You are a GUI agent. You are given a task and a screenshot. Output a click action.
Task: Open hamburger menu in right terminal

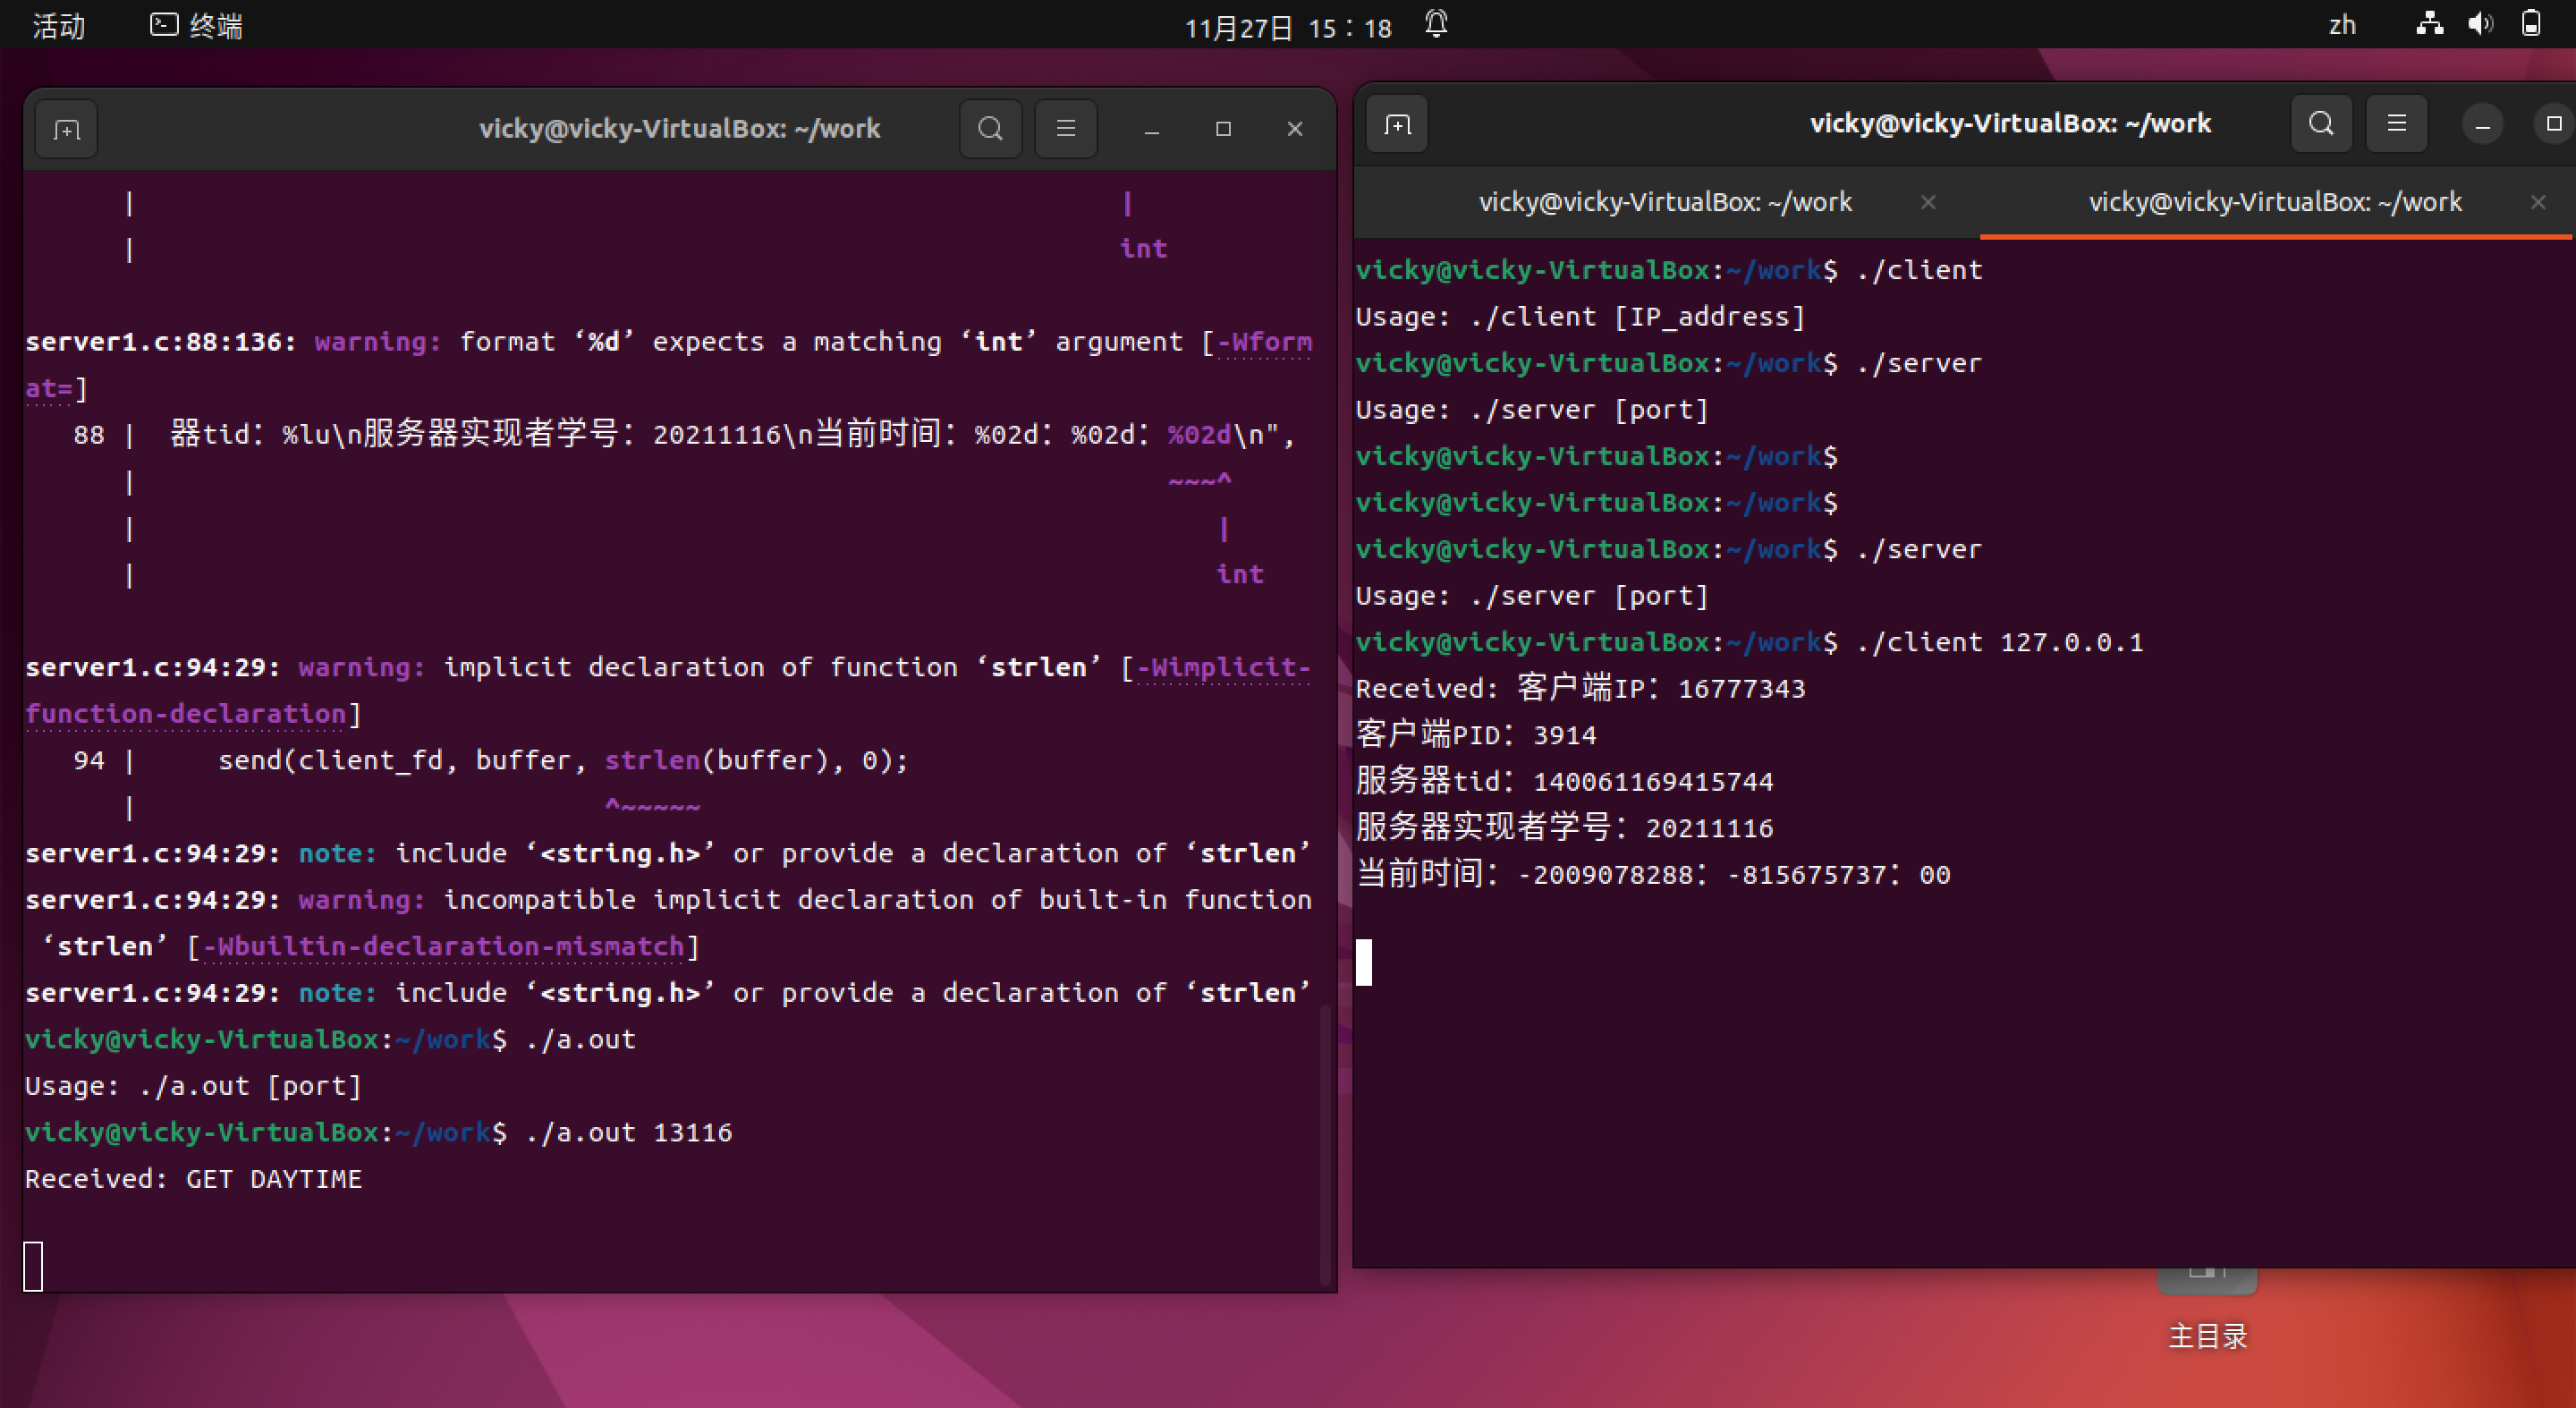pyautogui.click(x=2396, y=124)
